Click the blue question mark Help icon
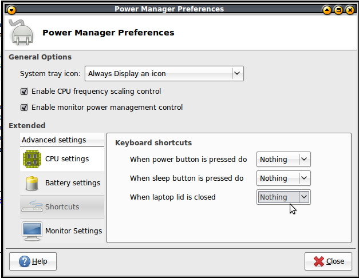 click(25, 261)
